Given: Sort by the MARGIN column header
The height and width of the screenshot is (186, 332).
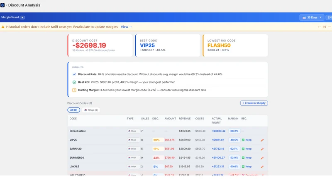Looking at the screenshot, I should pos(233,119).
